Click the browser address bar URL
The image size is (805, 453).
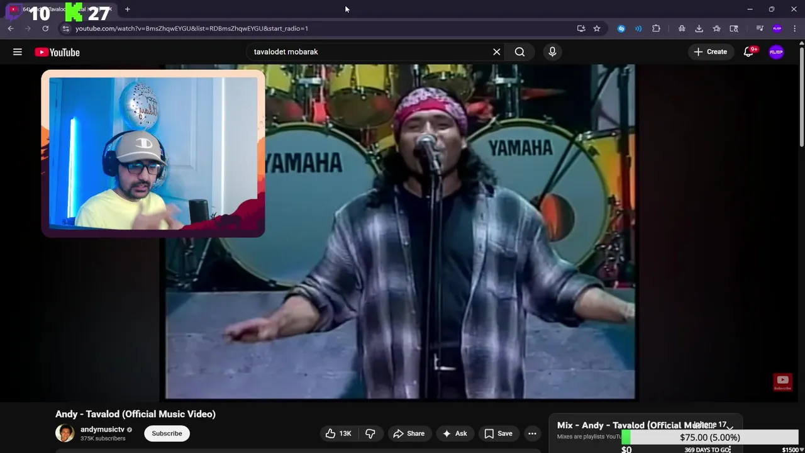192,28
